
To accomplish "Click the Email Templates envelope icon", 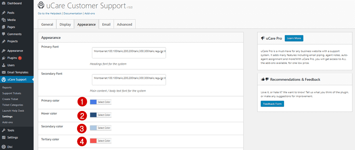I will point(3,72).
